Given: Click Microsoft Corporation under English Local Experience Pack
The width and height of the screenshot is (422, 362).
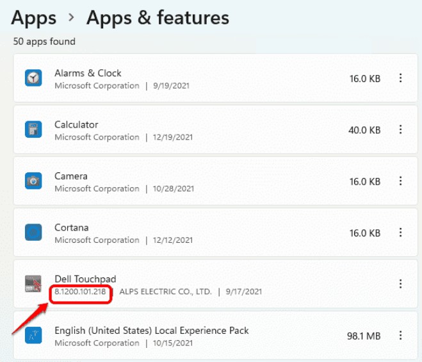Looking at the screenshot, I should (x=97, y=343).
